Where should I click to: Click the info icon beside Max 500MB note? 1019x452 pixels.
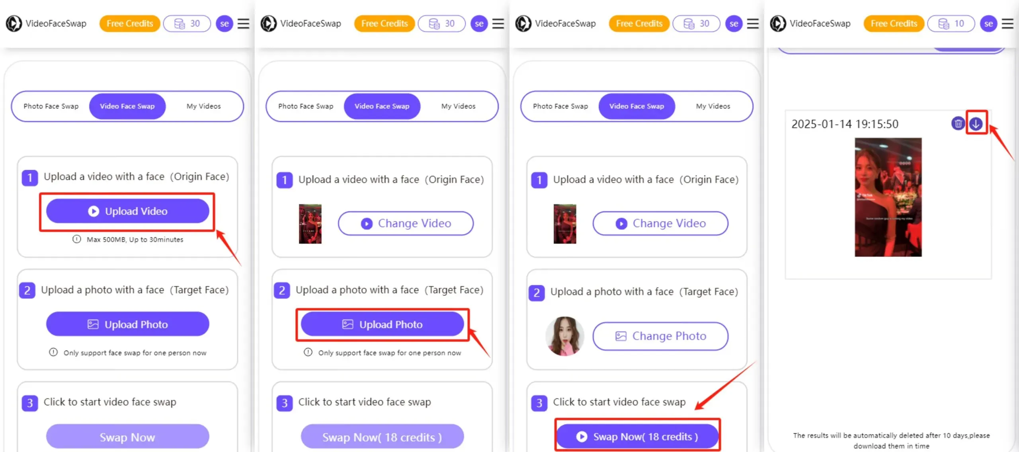76,239
